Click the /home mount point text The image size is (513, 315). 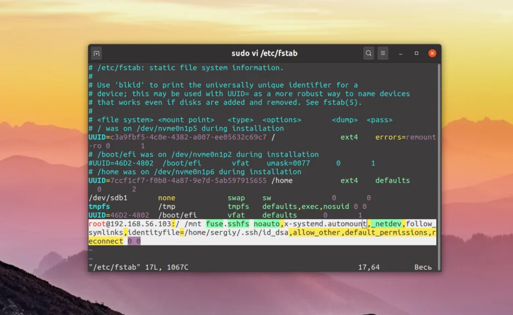point(281,180)
